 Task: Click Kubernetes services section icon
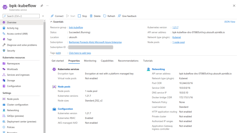[54, 69]
